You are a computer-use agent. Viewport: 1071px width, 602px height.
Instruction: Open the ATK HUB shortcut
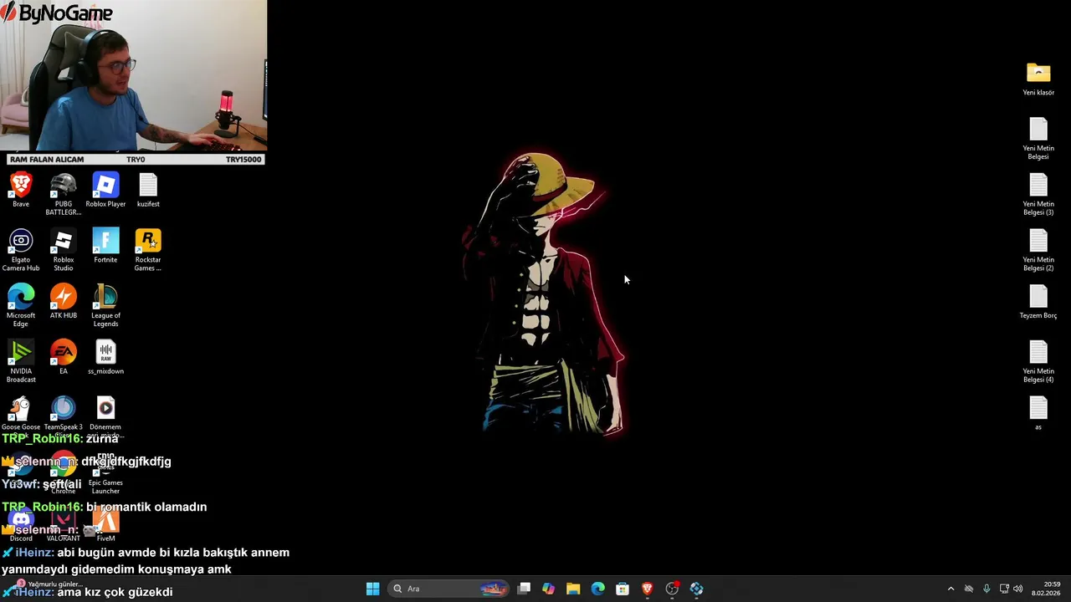point(64,302)
